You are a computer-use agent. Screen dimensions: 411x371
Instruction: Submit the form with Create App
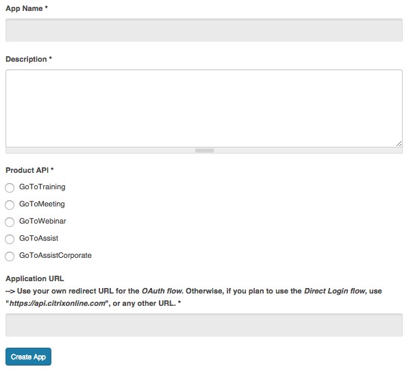click(x=28, y=357)
